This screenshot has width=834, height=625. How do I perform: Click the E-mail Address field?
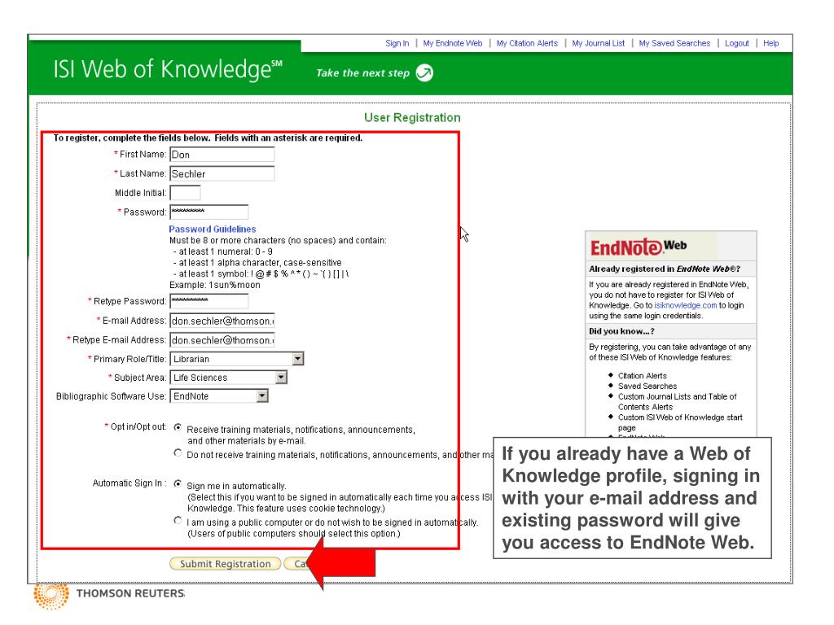pos(222,321)
